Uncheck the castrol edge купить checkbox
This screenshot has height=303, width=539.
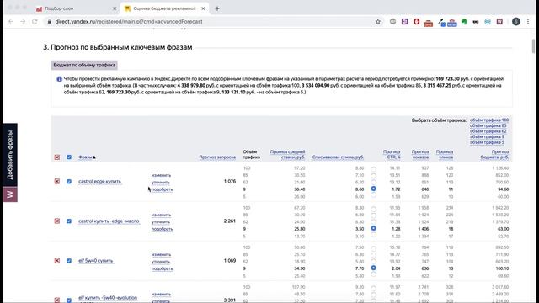coord(69,182)
